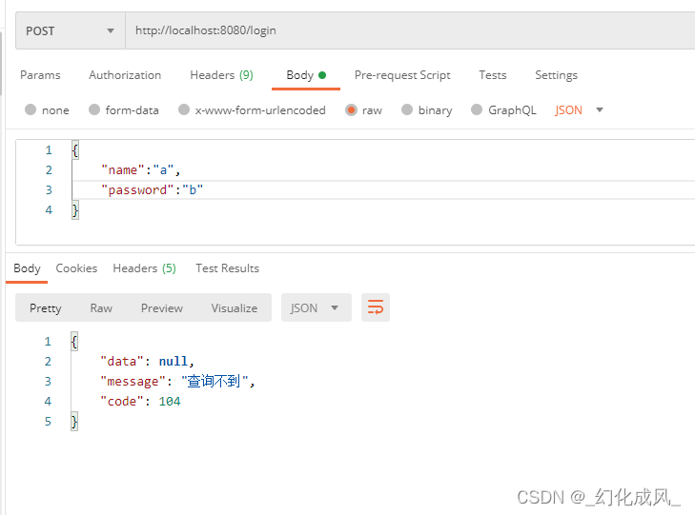Open the response JSON format dropdown
Viewport: 695px width, 515px height.
[316, 307]
